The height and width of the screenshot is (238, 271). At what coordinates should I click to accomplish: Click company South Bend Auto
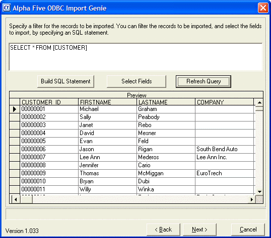click(x=224, y=149)
